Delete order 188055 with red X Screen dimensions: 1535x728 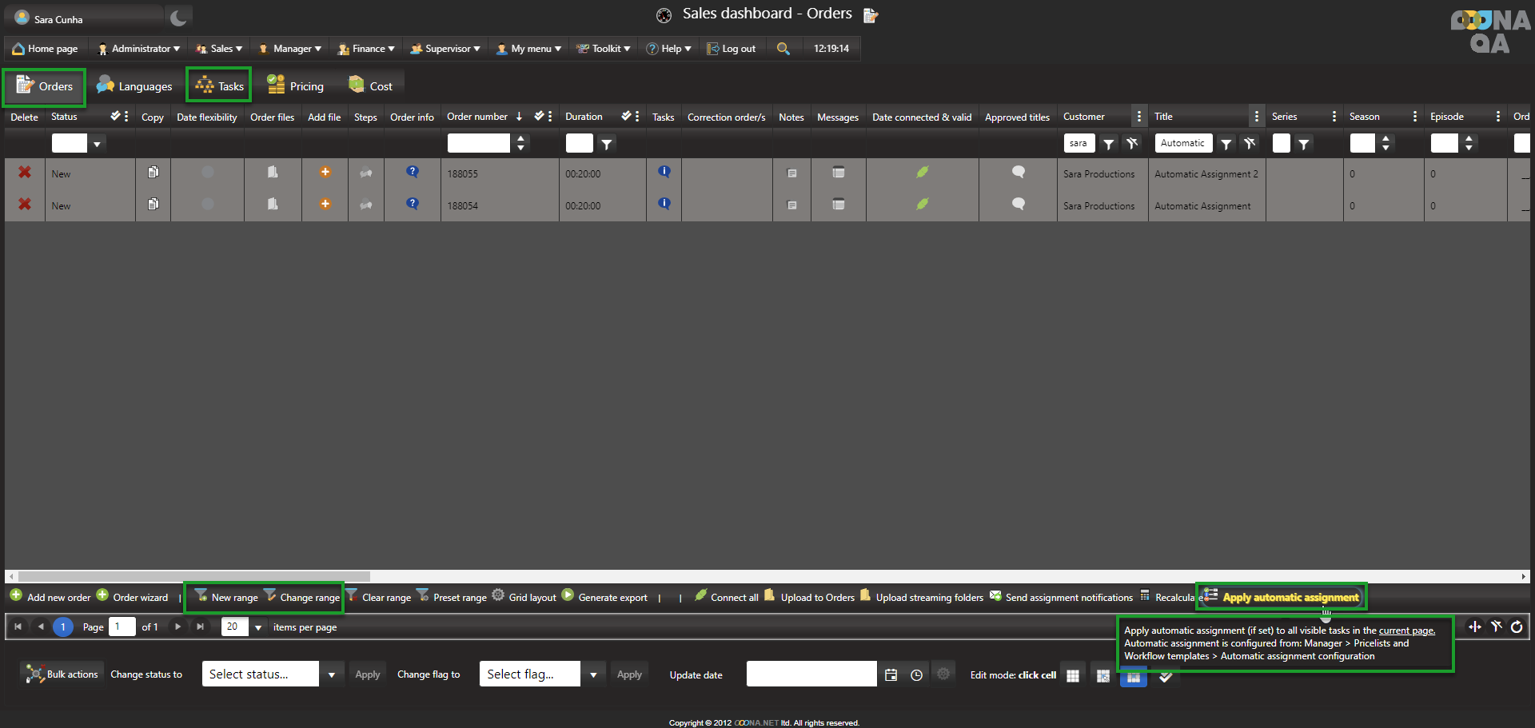point(25,173)
